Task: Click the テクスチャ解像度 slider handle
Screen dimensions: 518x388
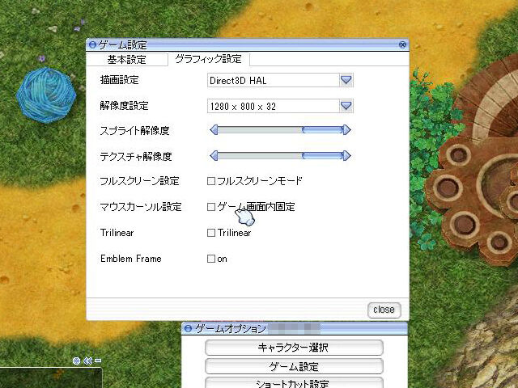Action: click(x=322, y=156)
